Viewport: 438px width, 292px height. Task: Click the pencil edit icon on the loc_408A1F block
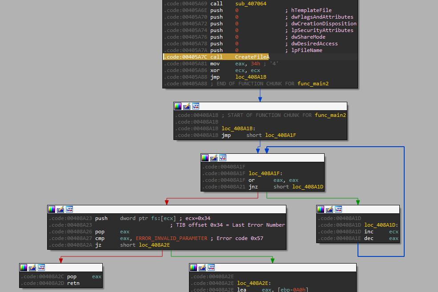214,158
